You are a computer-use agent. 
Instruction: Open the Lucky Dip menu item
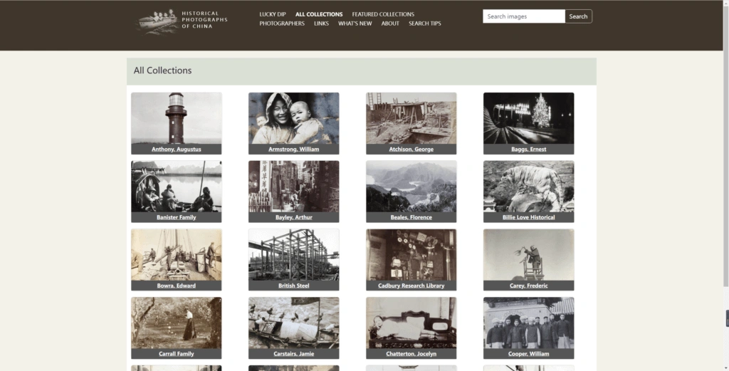pyautogui.click(x=273, y=14)
